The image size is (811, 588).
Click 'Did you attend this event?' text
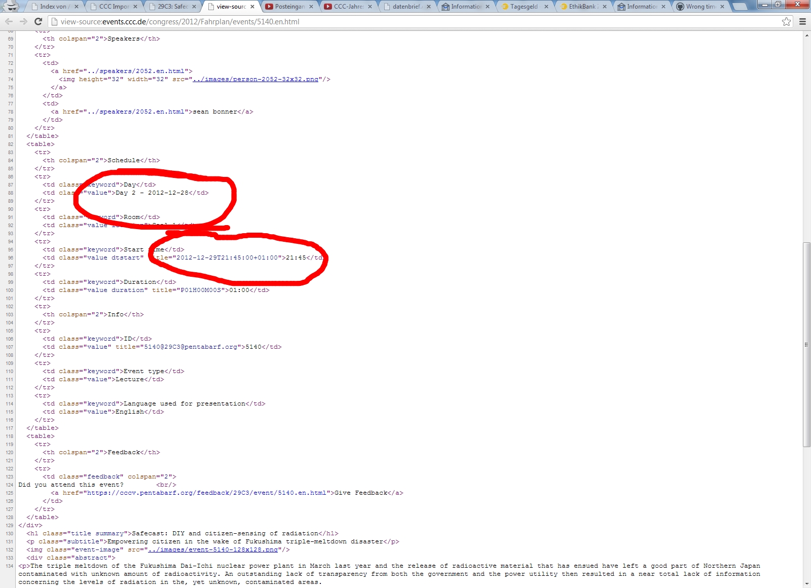pyautogui.click(x=71, y=485)
